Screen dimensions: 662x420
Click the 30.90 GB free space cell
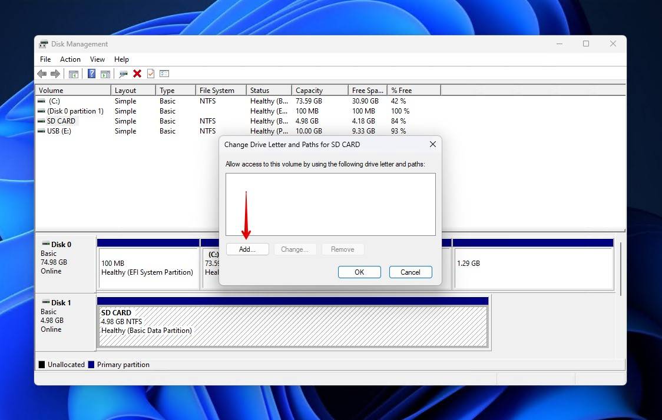point(365,101)
